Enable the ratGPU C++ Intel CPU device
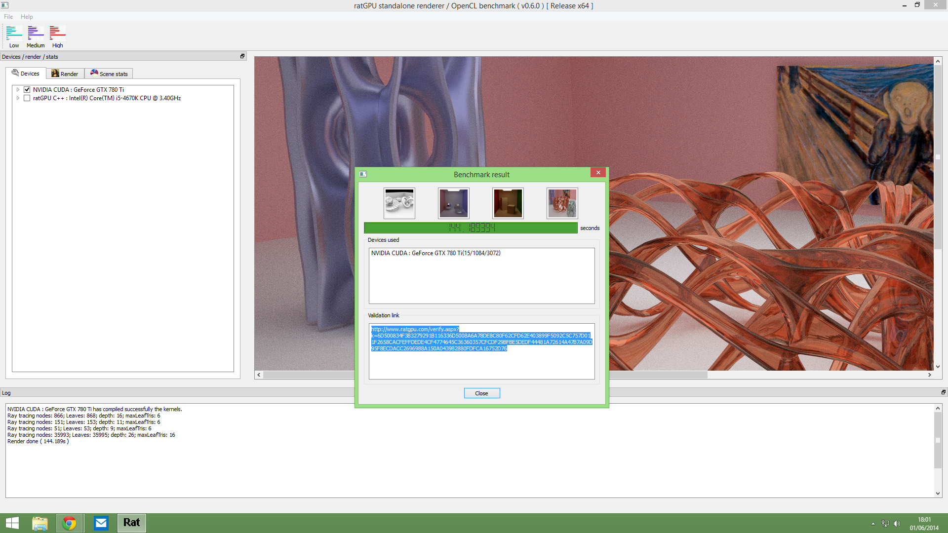The width and height of the screenshot is (948, 533). point(27,98)
